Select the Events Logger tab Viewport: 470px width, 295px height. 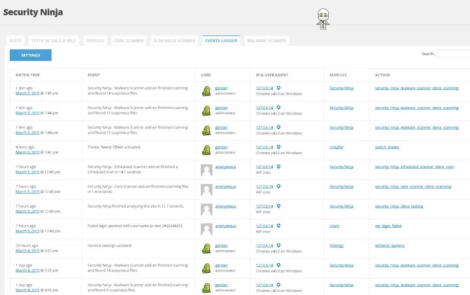[221, 41]
